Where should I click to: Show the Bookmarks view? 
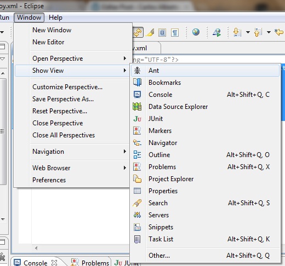(205, 83)
